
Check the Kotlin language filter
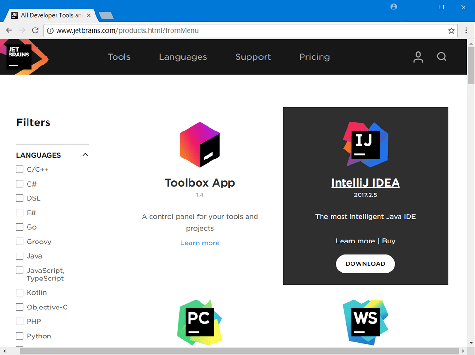point(19,293)
